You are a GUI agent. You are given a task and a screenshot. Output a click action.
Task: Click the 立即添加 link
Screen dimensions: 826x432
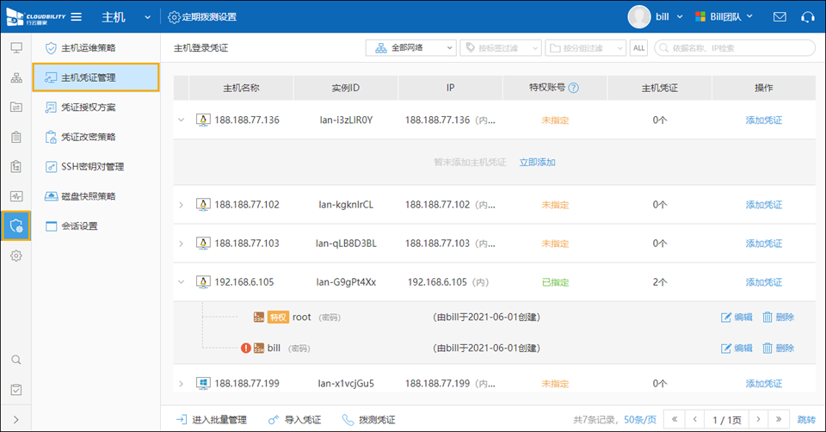point(537,162)
